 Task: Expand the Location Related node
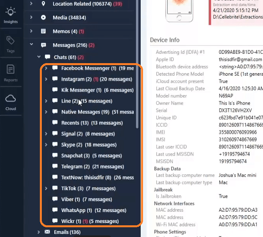(x=31, y=4)
